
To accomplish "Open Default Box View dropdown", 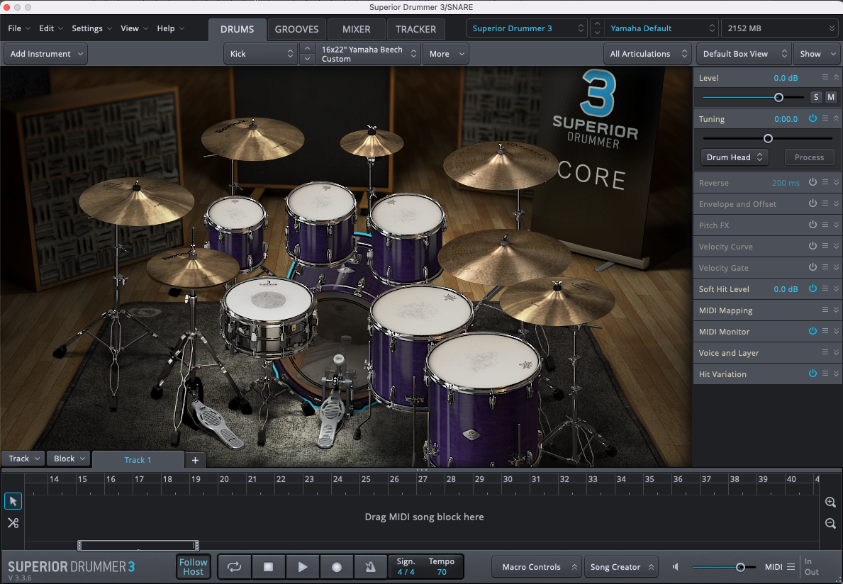I will pos(744,54).
